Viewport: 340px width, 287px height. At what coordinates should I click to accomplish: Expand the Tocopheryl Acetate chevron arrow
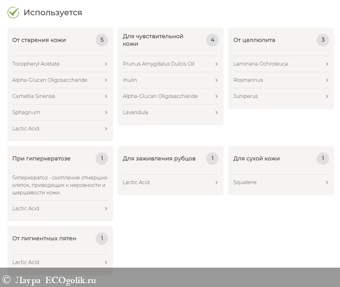pyautogui.click(x=106, y=64)
